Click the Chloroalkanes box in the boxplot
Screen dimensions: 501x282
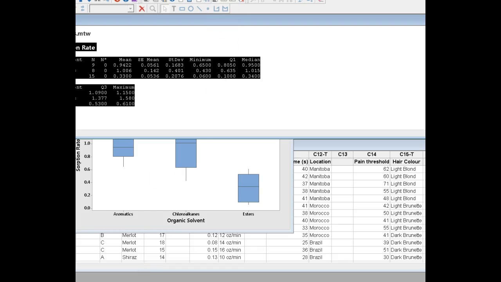186,153
